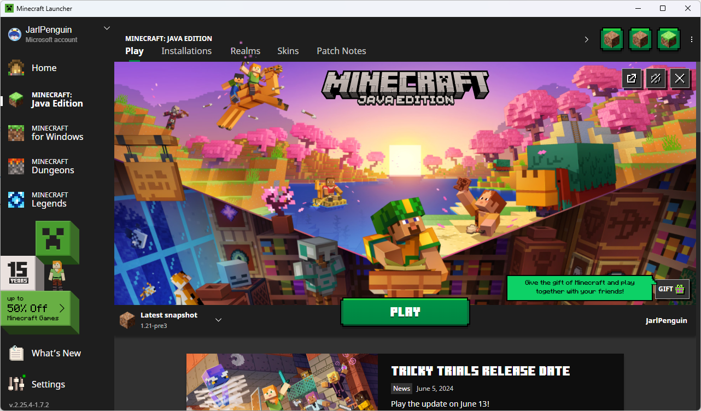
Task: Open the banner in external window icon
Action: (632, 78)
